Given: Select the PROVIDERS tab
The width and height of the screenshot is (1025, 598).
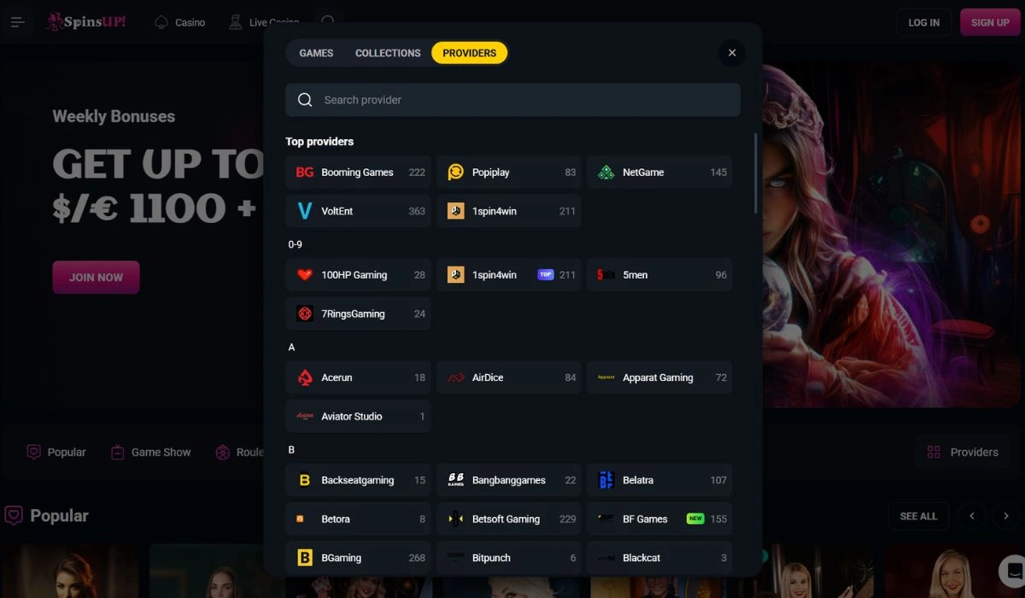Looking at the screenshot, I should 469,53.
